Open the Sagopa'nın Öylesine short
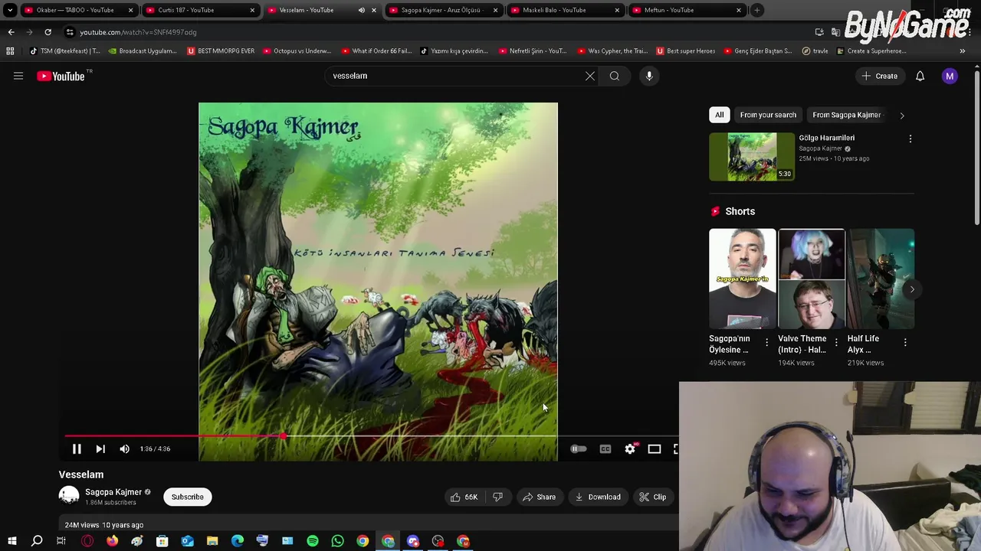The image size is (981, 551). pyautogui.click(x=742, y=279)
